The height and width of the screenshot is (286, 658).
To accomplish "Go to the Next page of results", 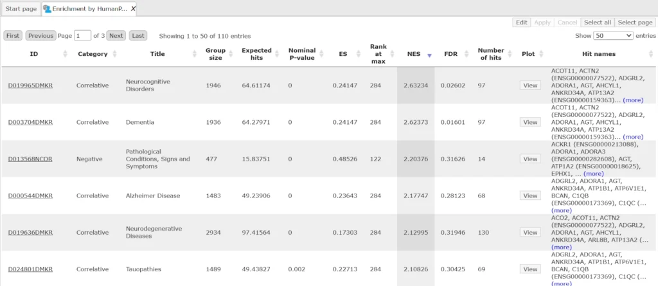I will pyautogui.click(x=116, y=36).
